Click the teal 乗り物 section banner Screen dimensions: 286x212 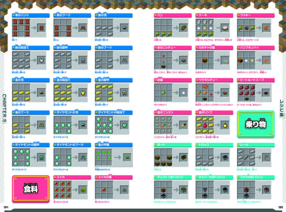(255, 124)
